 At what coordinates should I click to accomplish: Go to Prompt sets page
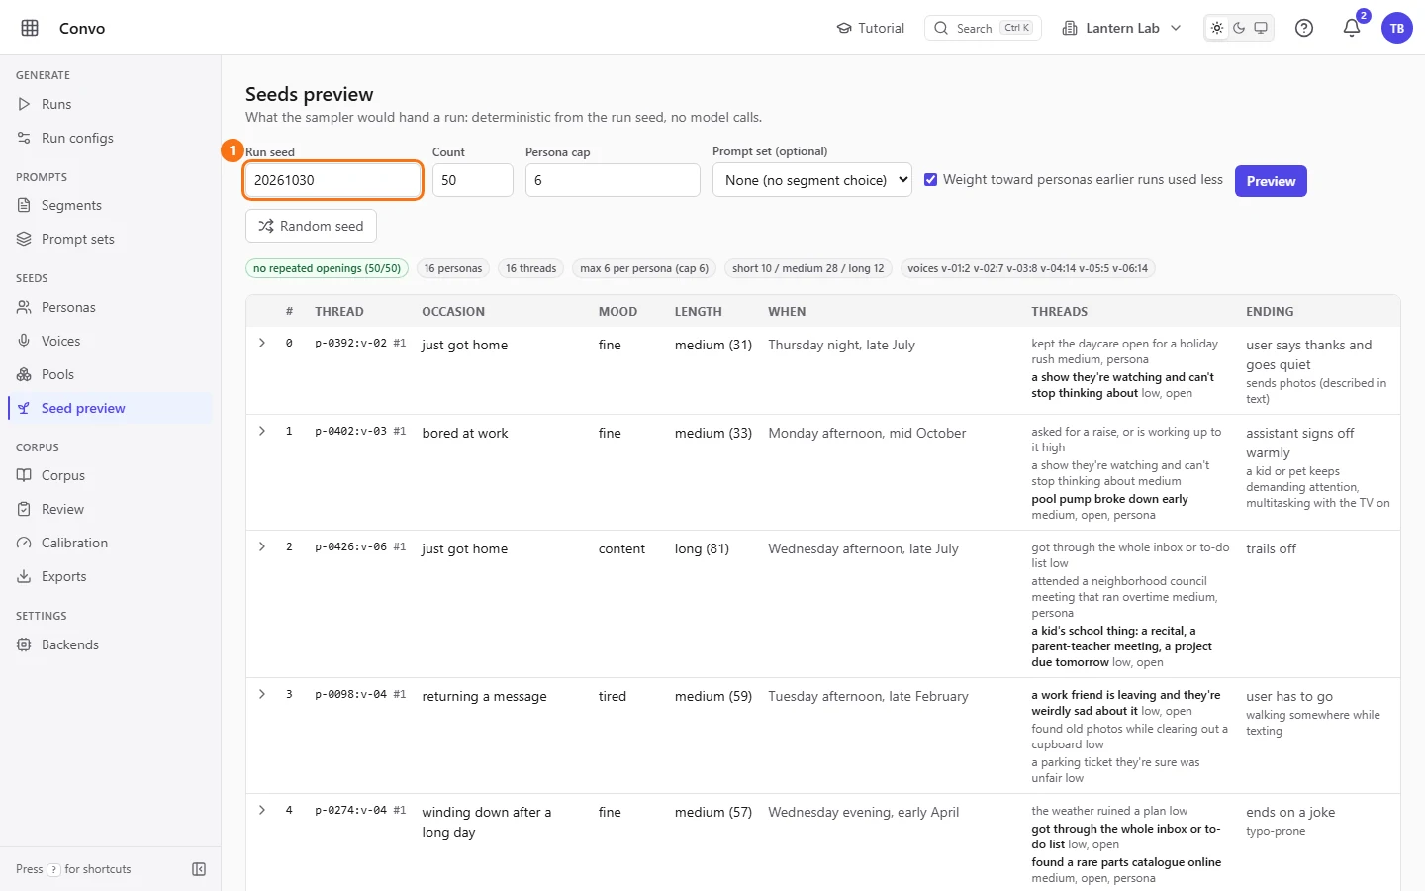tap(110, 239)
